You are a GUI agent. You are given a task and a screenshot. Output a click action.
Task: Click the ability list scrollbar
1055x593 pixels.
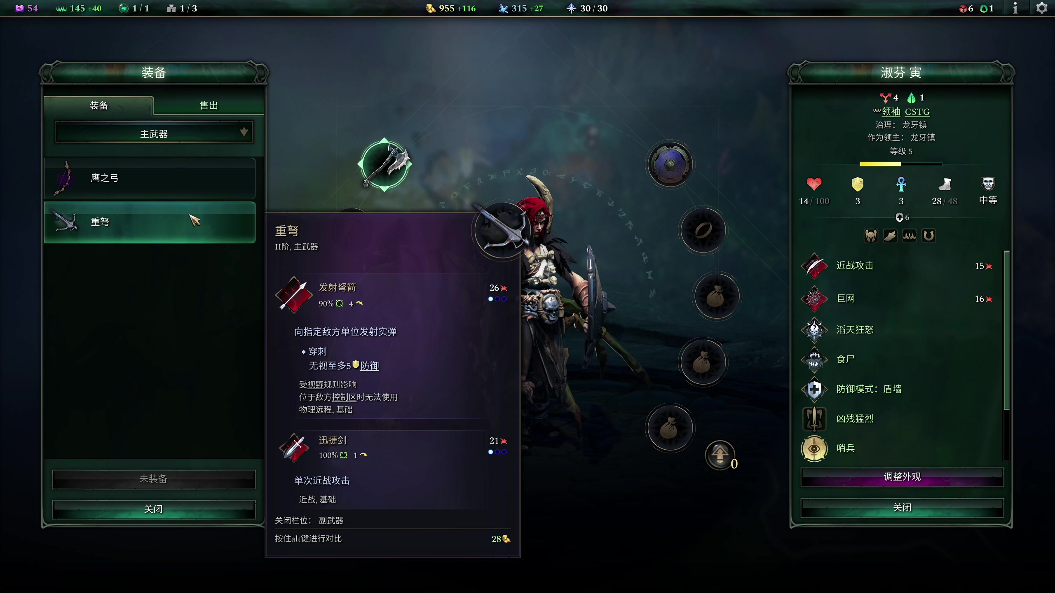(x=1006, y=331)
